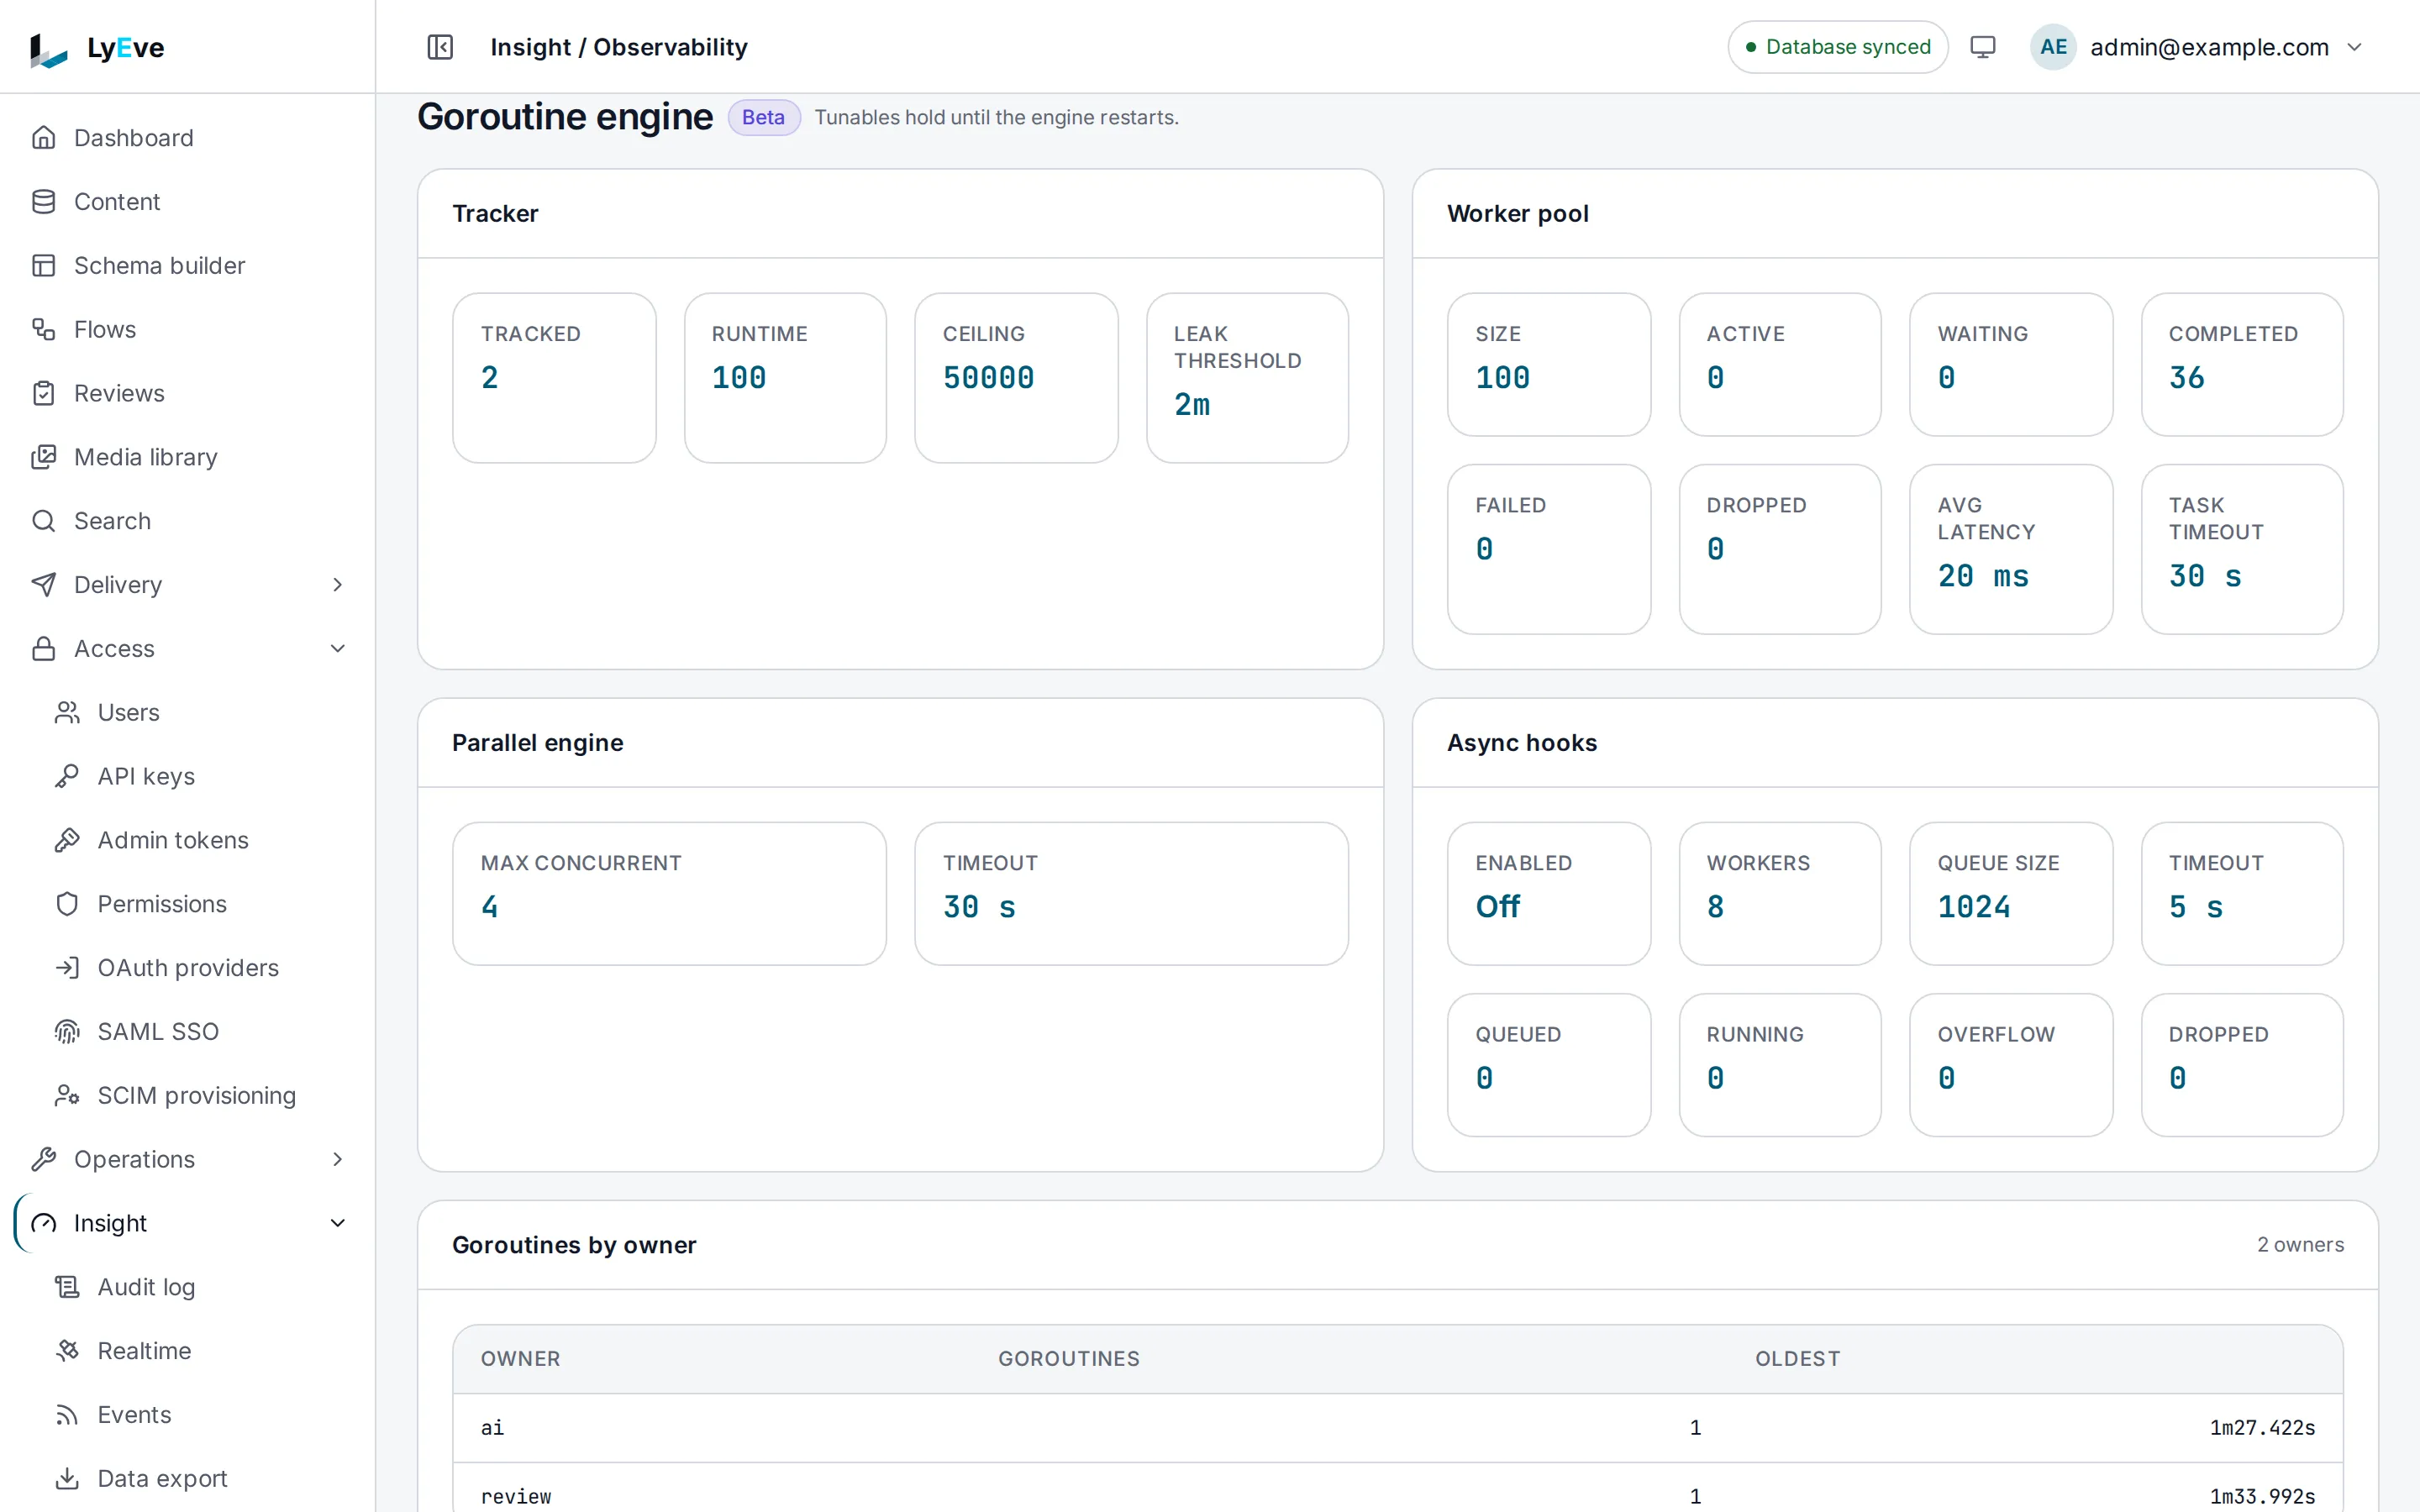Viewport: 2420px width, 1512px height.
Task: Click the QUEUE SIZE value 1024
Action: (x=1974, y=907)
